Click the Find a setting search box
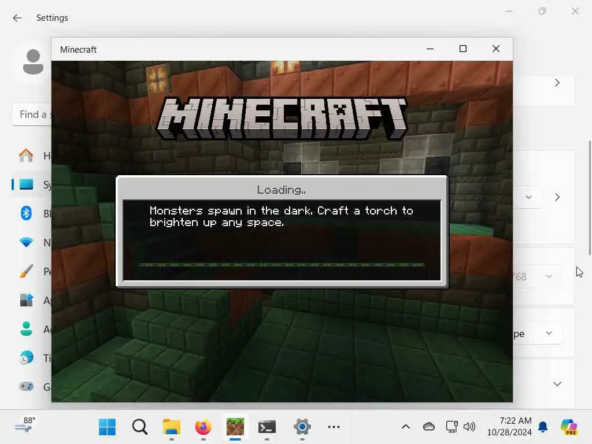This screenshot has height=444, width=592. [32, 114]
